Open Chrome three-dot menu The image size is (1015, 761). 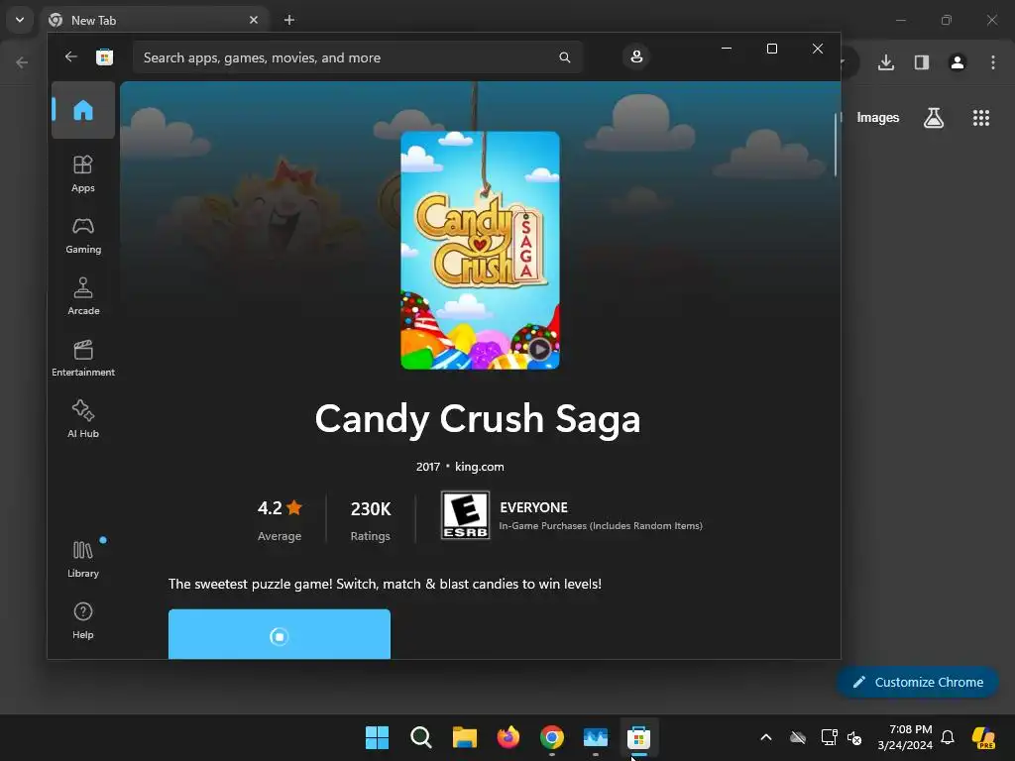(993, 62)
